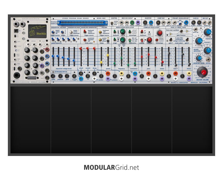This screenshot has width=223, height=173.
Task: Click the MODULARGrid.net logo text
Action: [x=111, y=167]
